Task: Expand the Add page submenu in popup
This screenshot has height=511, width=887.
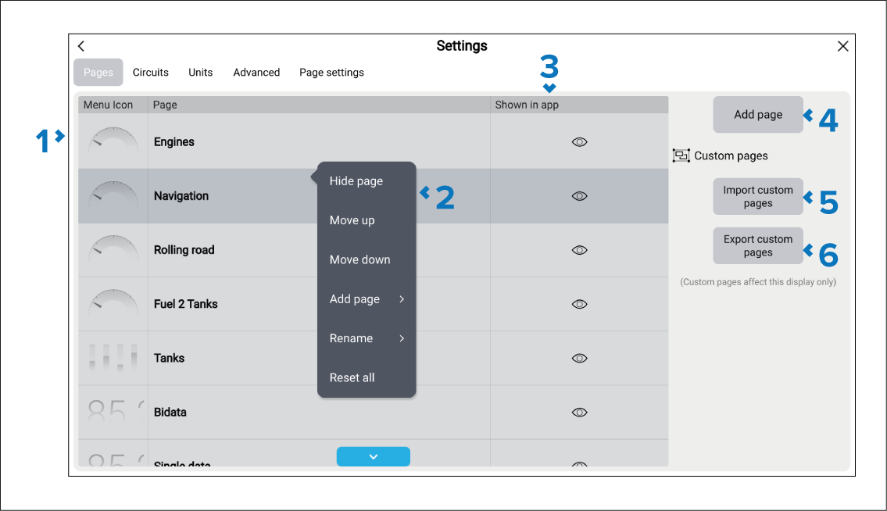Action: (366, 299)
